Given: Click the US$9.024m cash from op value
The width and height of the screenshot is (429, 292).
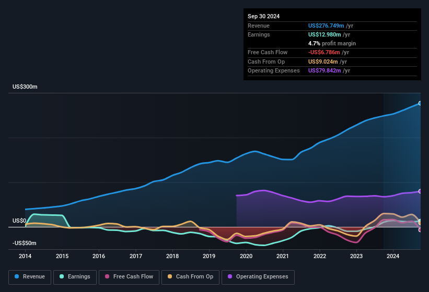Looking at the screenshot, I should click(323, 62).
